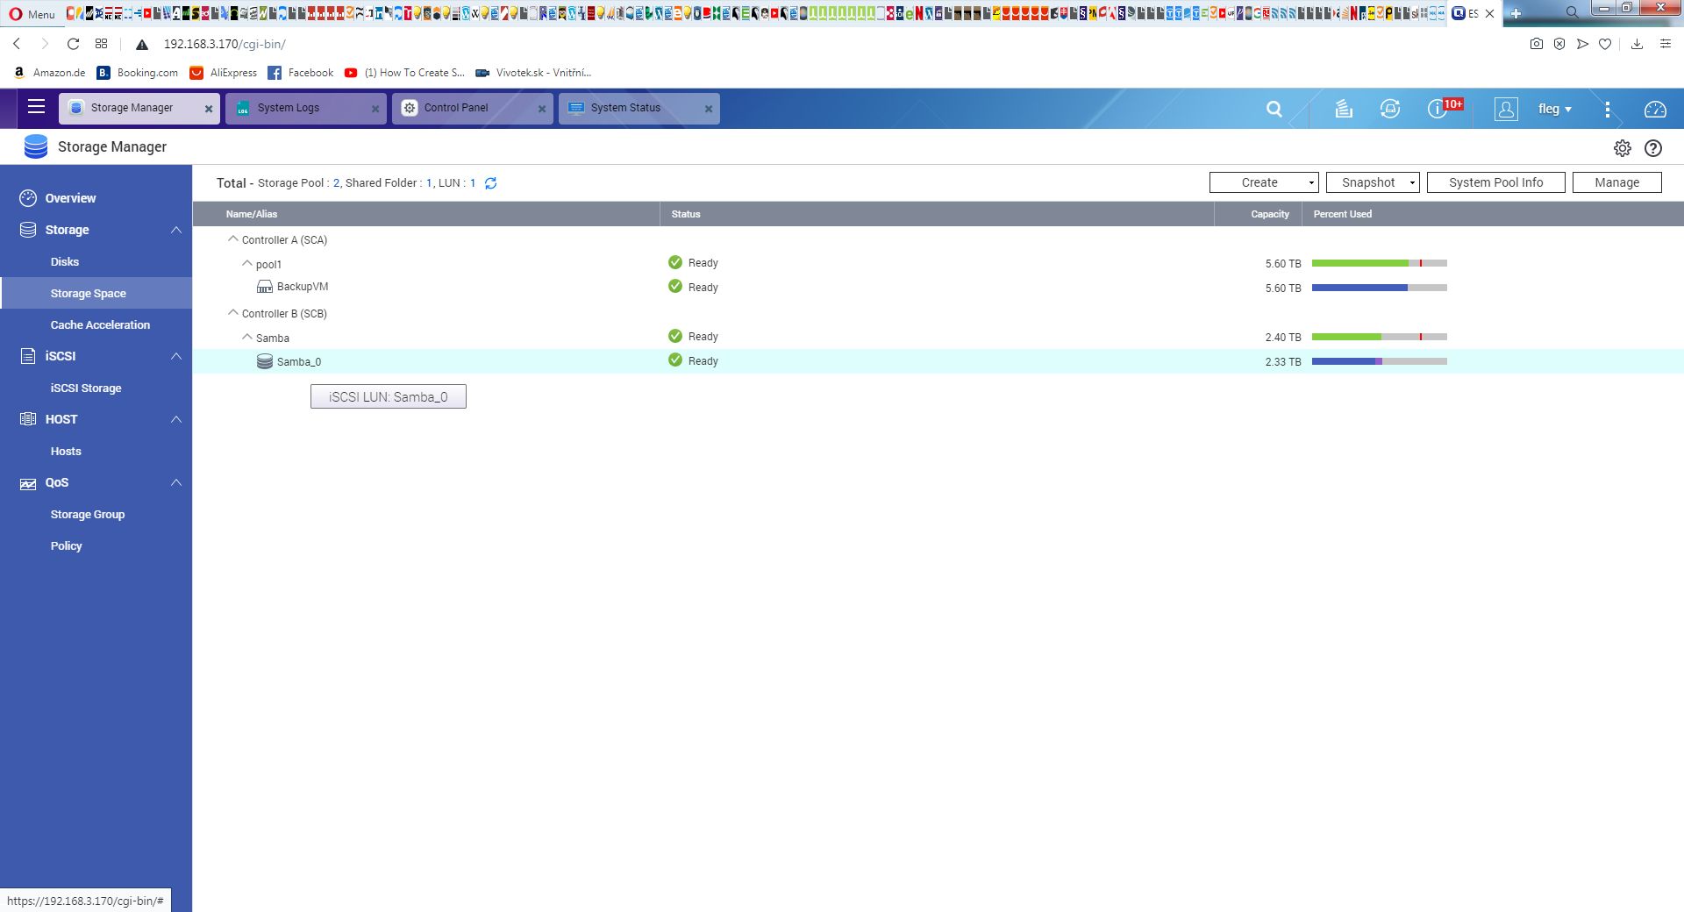
Task: Open the AliExpress bookmark
Action: pyautogui.click(x=224, y=73)
